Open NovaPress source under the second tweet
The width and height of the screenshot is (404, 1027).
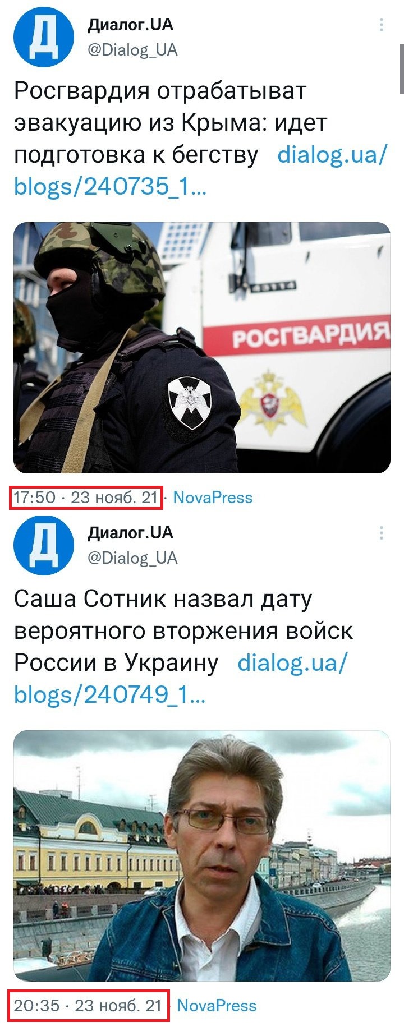tap(217, 1006)
